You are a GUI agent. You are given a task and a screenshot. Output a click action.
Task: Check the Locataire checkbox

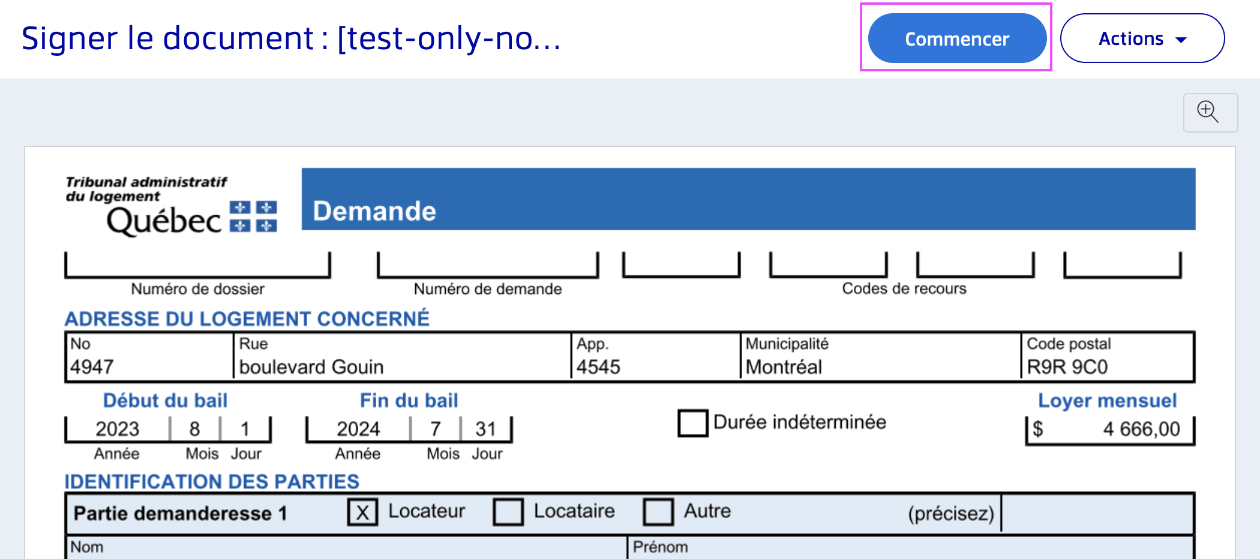[508, 512]
